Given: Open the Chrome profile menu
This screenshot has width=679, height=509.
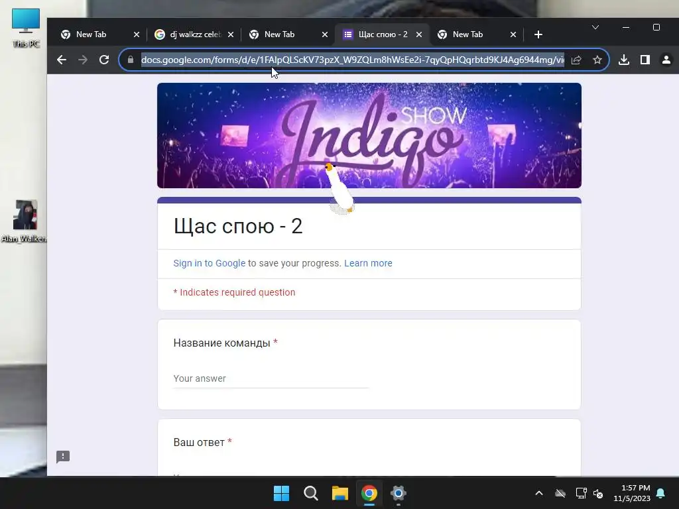Looking at the screenshot, I should click(x=666, y=60).
